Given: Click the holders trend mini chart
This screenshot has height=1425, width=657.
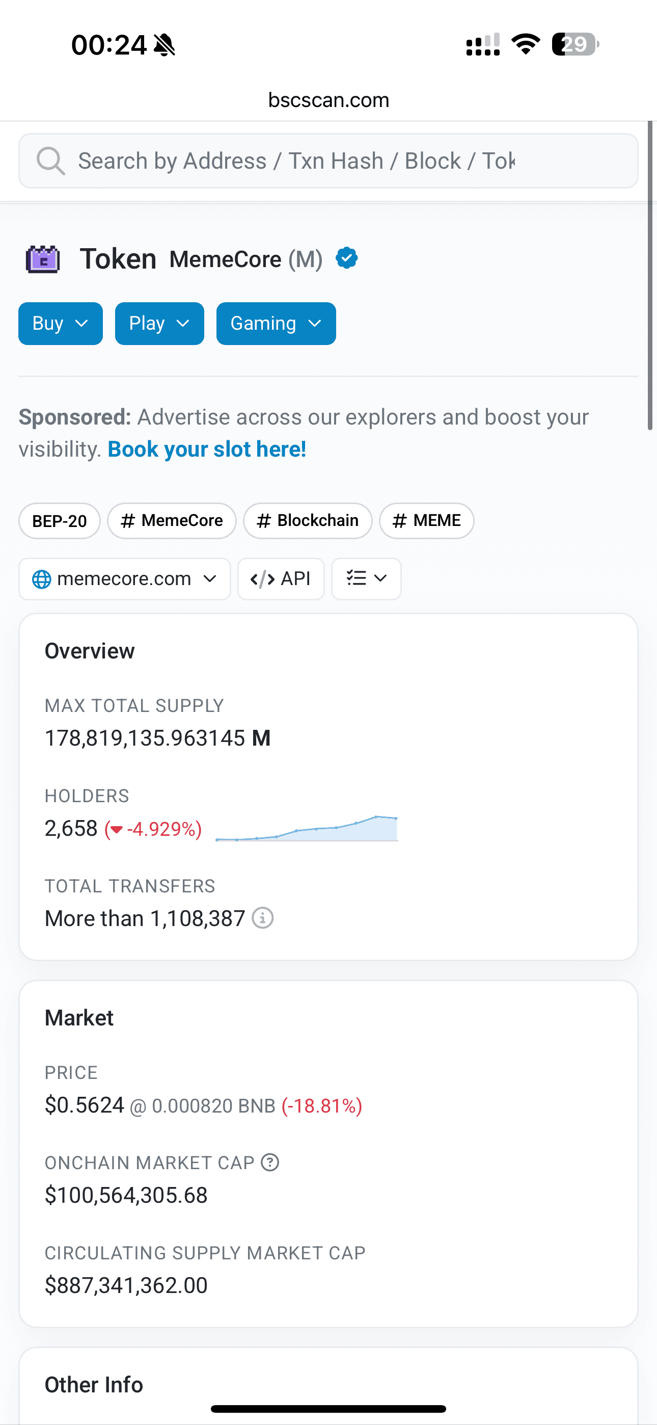Looking at the screenshot, I should tap(307, 829).
